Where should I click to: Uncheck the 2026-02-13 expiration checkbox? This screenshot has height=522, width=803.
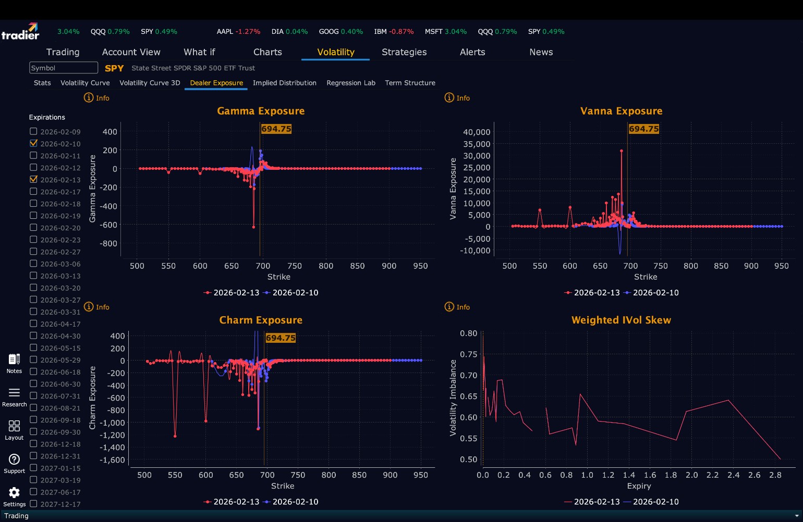click(33, 179)
